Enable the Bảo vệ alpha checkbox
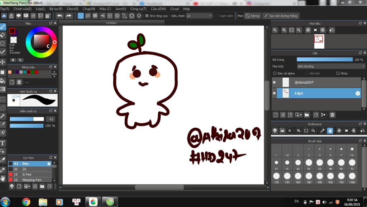The width and height of the screenshot is (367, 207). point(275,73)
